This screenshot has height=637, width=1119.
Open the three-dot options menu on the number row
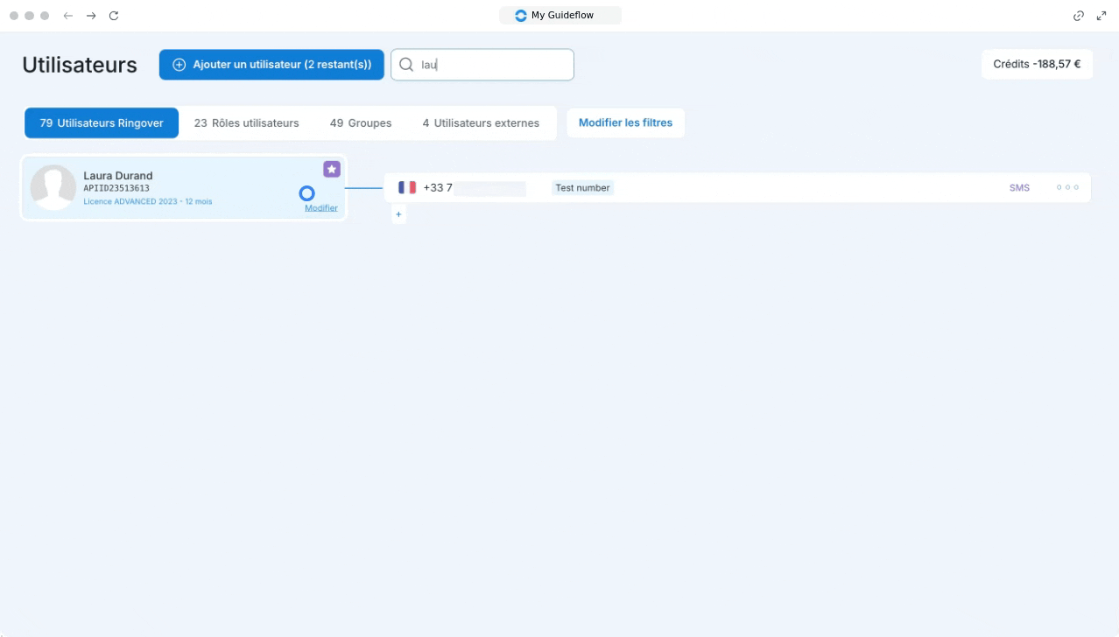pos(1066,187)
